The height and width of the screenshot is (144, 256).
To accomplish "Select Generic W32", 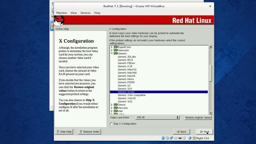I will tap(125, 102).
